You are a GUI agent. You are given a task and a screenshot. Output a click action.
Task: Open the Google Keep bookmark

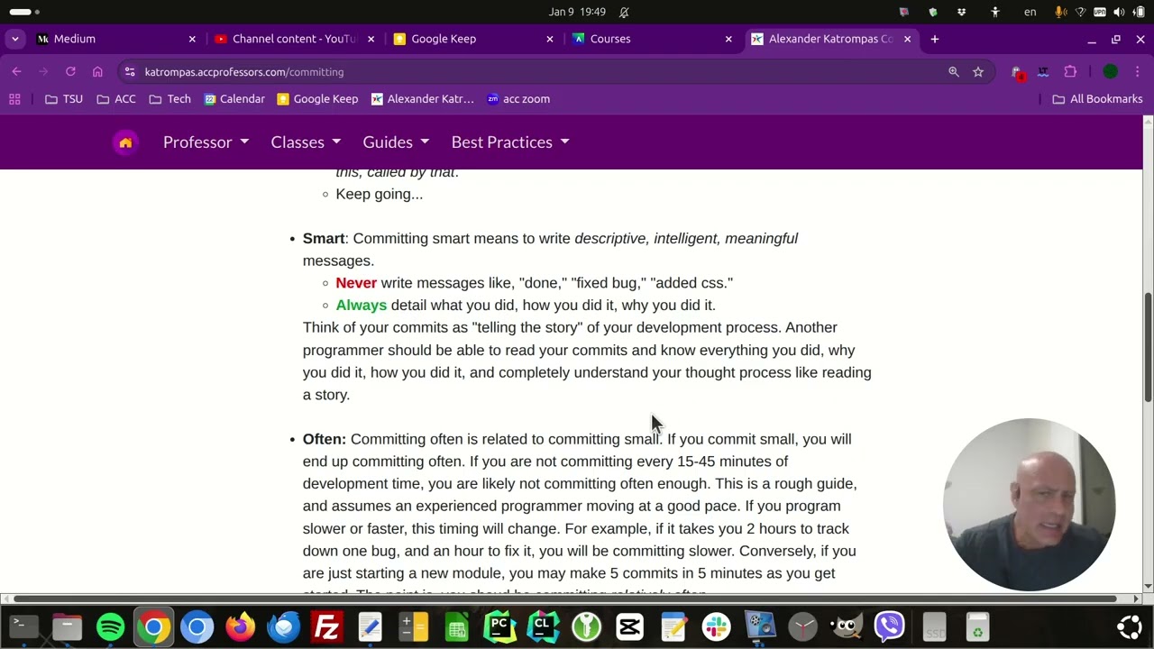coord(317,99)
